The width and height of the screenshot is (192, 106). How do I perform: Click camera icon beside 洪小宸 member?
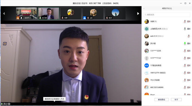[x=189, y=43]
